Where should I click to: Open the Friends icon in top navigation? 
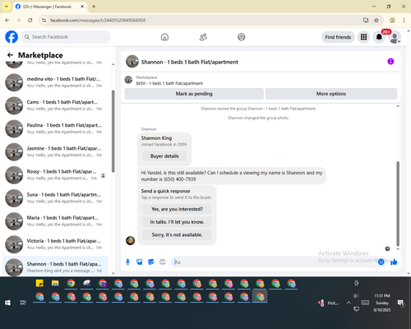click(203, 37)
